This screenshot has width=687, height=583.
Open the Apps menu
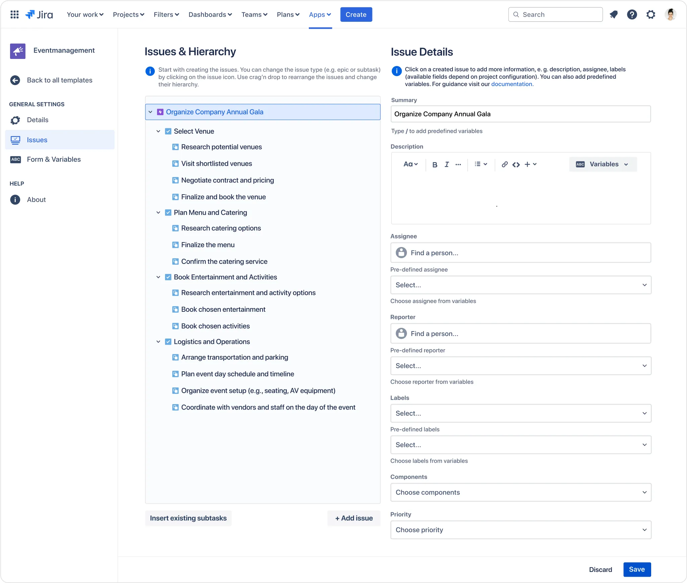(x=320, y=14)
